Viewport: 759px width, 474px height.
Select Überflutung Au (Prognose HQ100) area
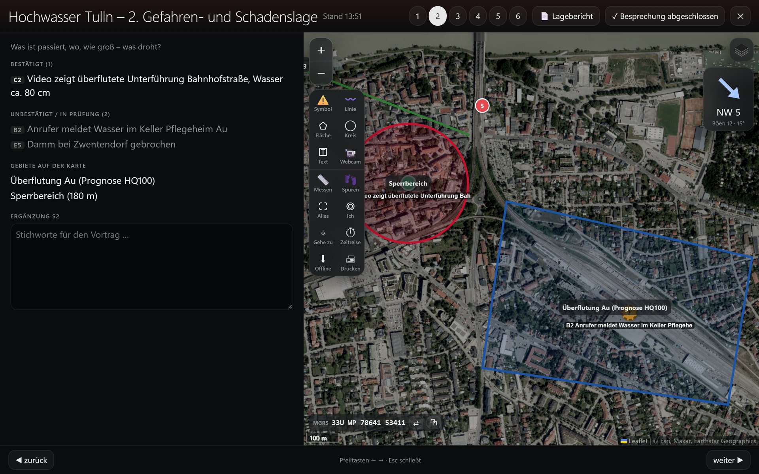(83, 181)
